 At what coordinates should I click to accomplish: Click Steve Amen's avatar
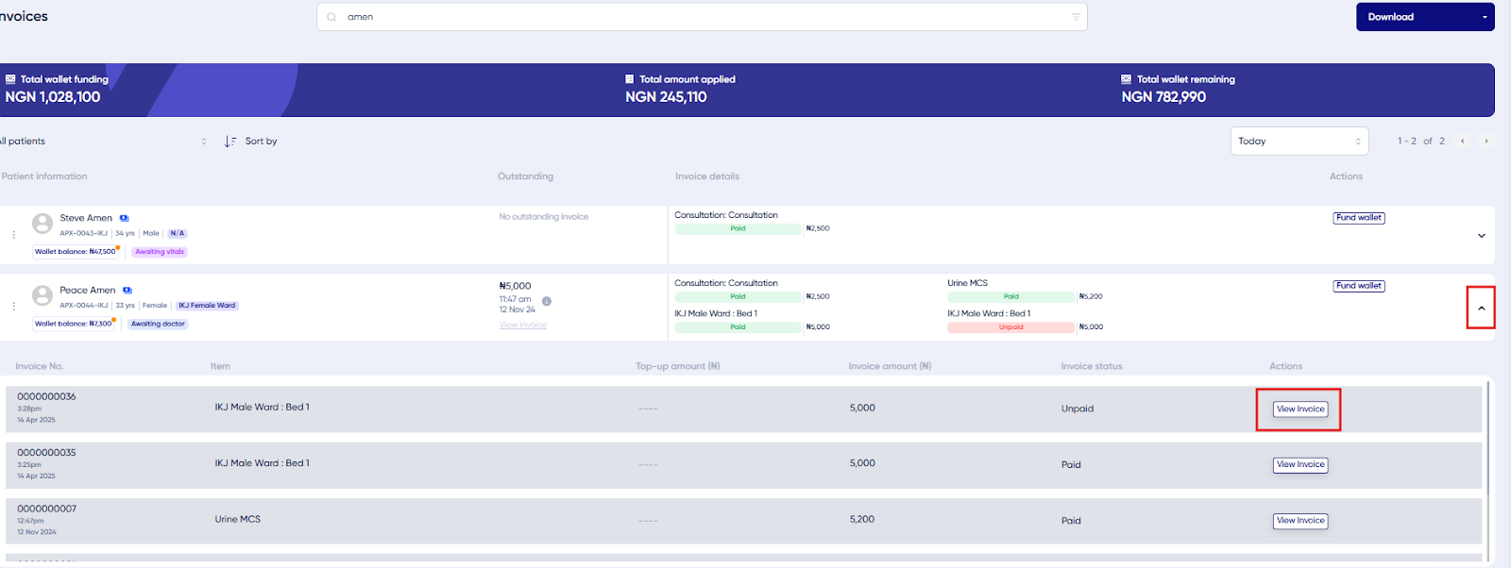coord(42,224)
